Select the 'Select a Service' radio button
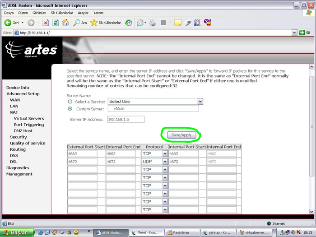The width and height of the screenshot is (316, 237). tap(70, 102)
